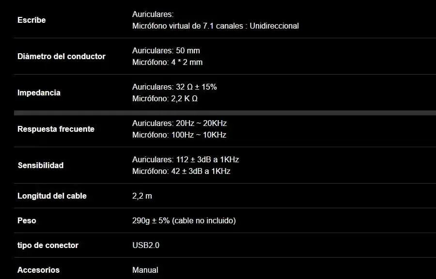Select the "USB2.0" connector value
This screenshot has height=279, width=436.
[x=146, y=245]
